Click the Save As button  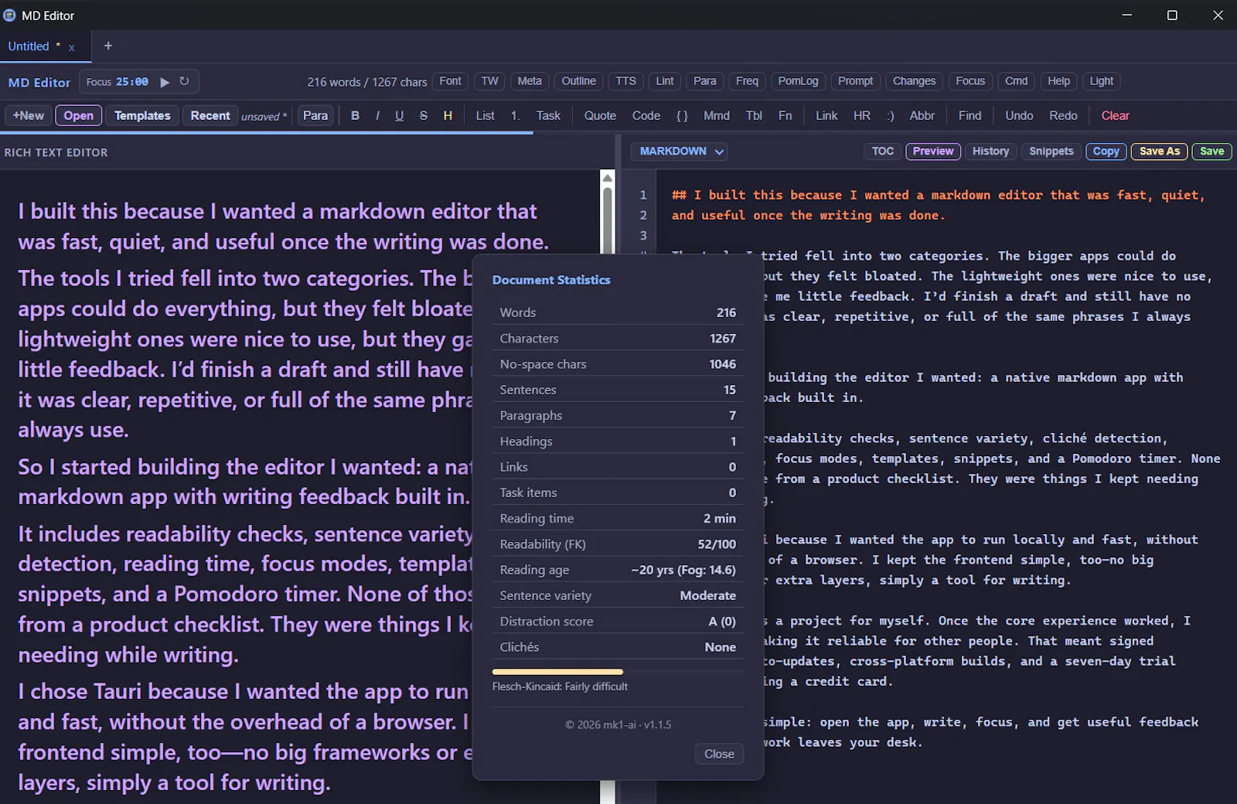(x=1160, y=152)
